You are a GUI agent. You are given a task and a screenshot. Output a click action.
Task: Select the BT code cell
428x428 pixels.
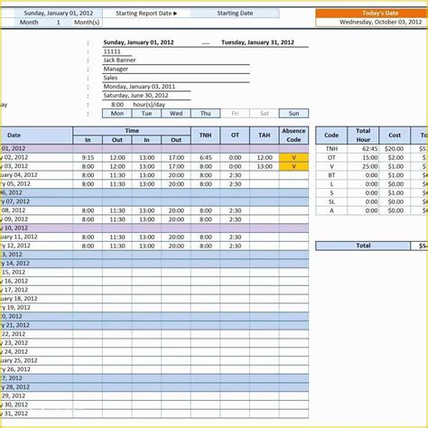tap(331, 175)
